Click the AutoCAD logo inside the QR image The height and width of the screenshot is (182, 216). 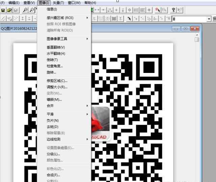[x=101, y=123]
